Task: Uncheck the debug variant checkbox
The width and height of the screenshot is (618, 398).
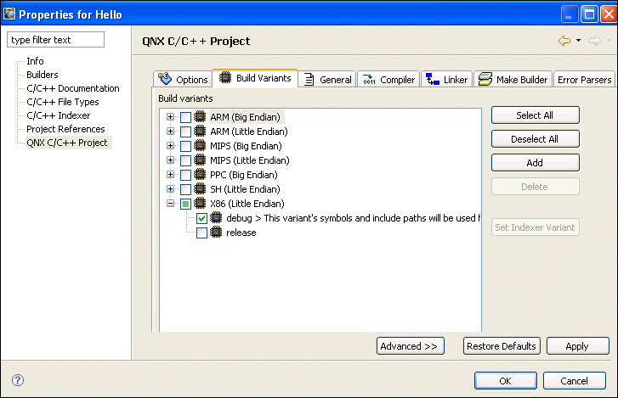Action: (201, 218)
